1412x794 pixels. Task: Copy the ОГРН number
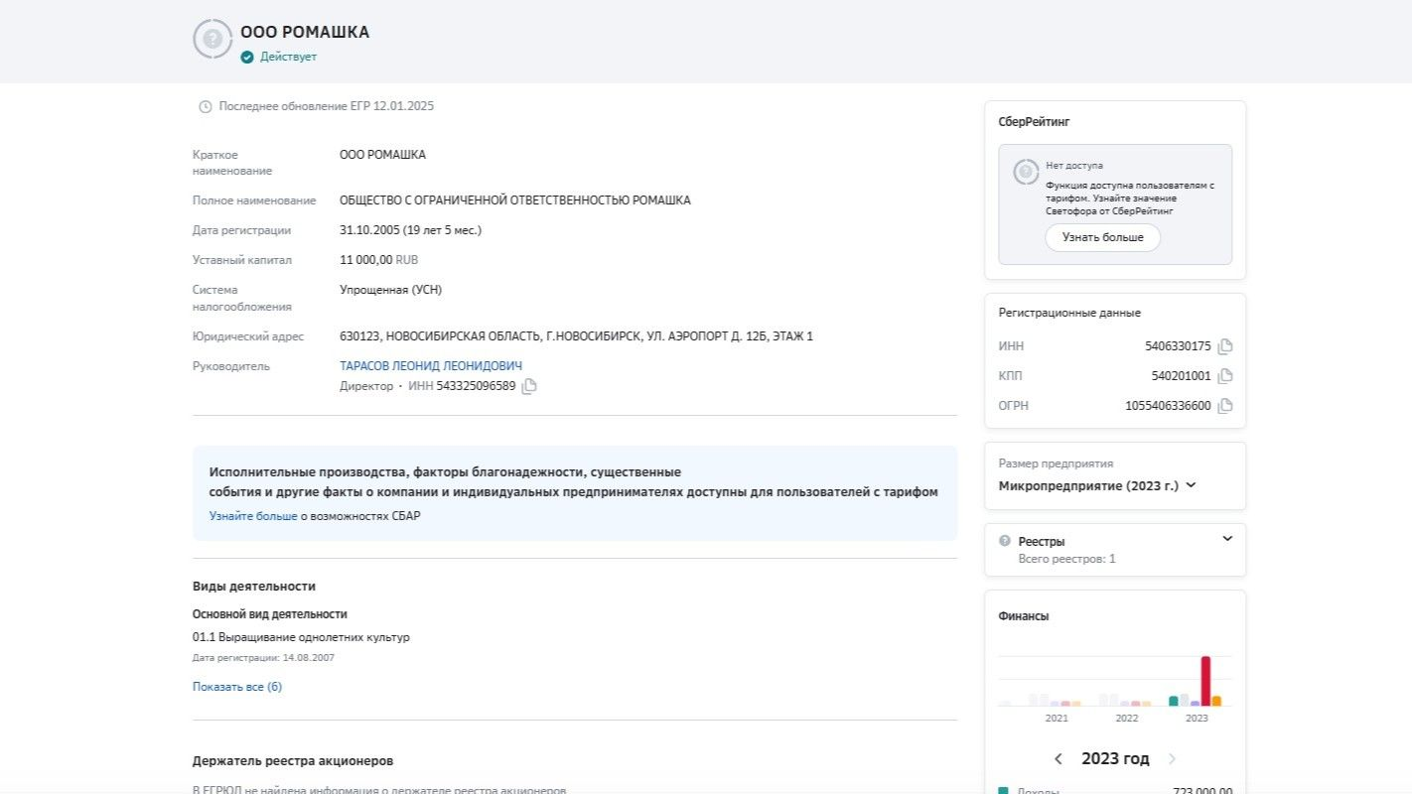(x=1225, y=405)
